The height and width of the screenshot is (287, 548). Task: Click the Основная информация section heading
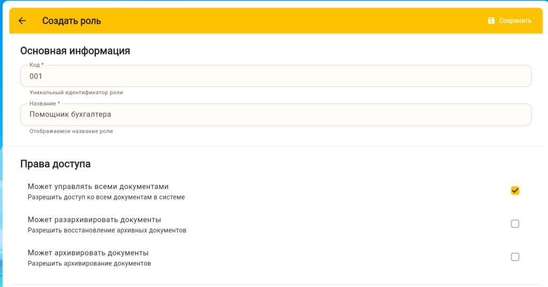coord(75,51)
